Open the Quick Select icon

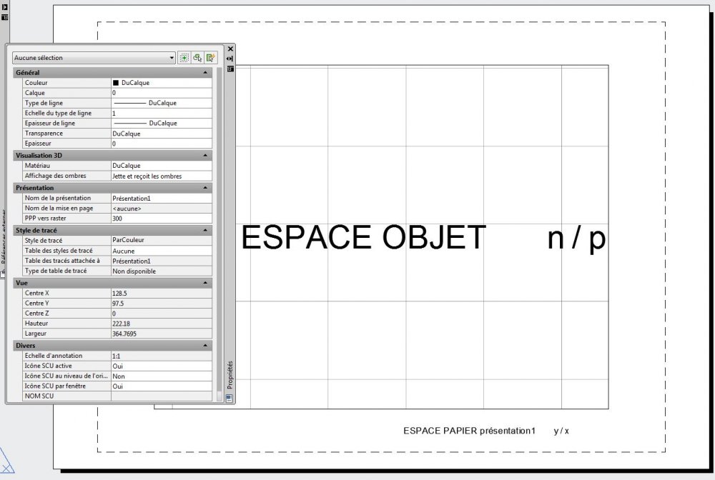211,58
